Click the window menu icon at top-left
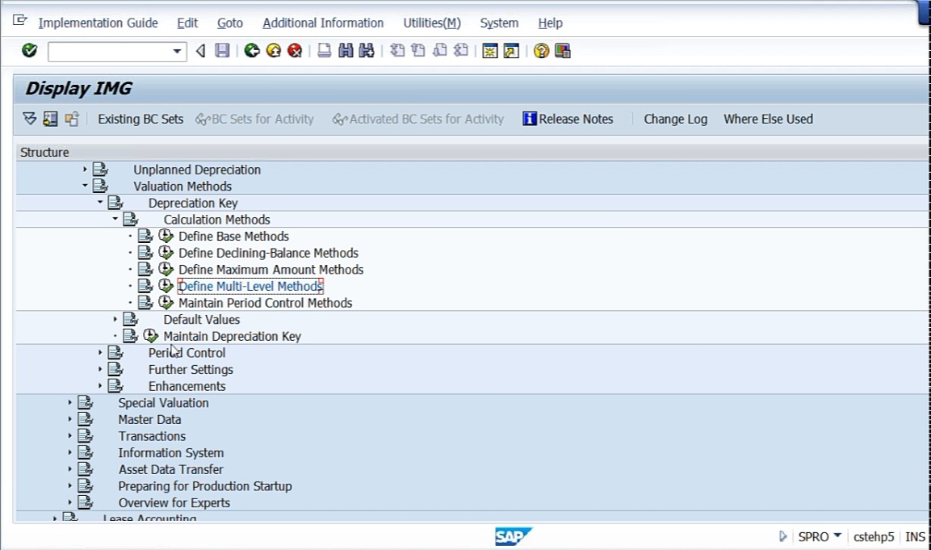931x550 pixels. [19, 21]
